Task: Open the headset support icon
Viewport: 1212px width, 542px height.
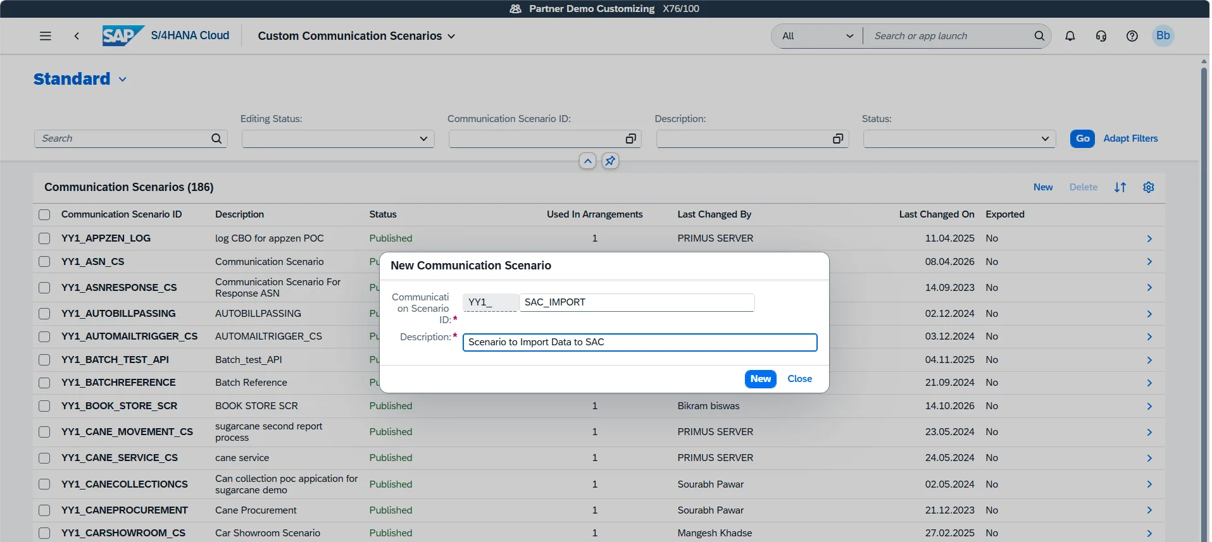Action: [x=1101, y=36]
